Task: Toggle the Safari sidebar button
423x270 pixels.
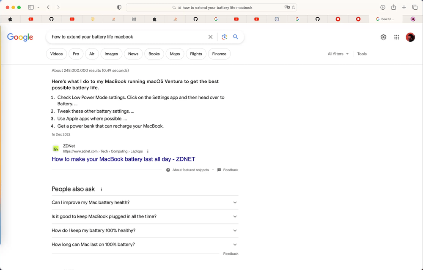Action: 31,7
